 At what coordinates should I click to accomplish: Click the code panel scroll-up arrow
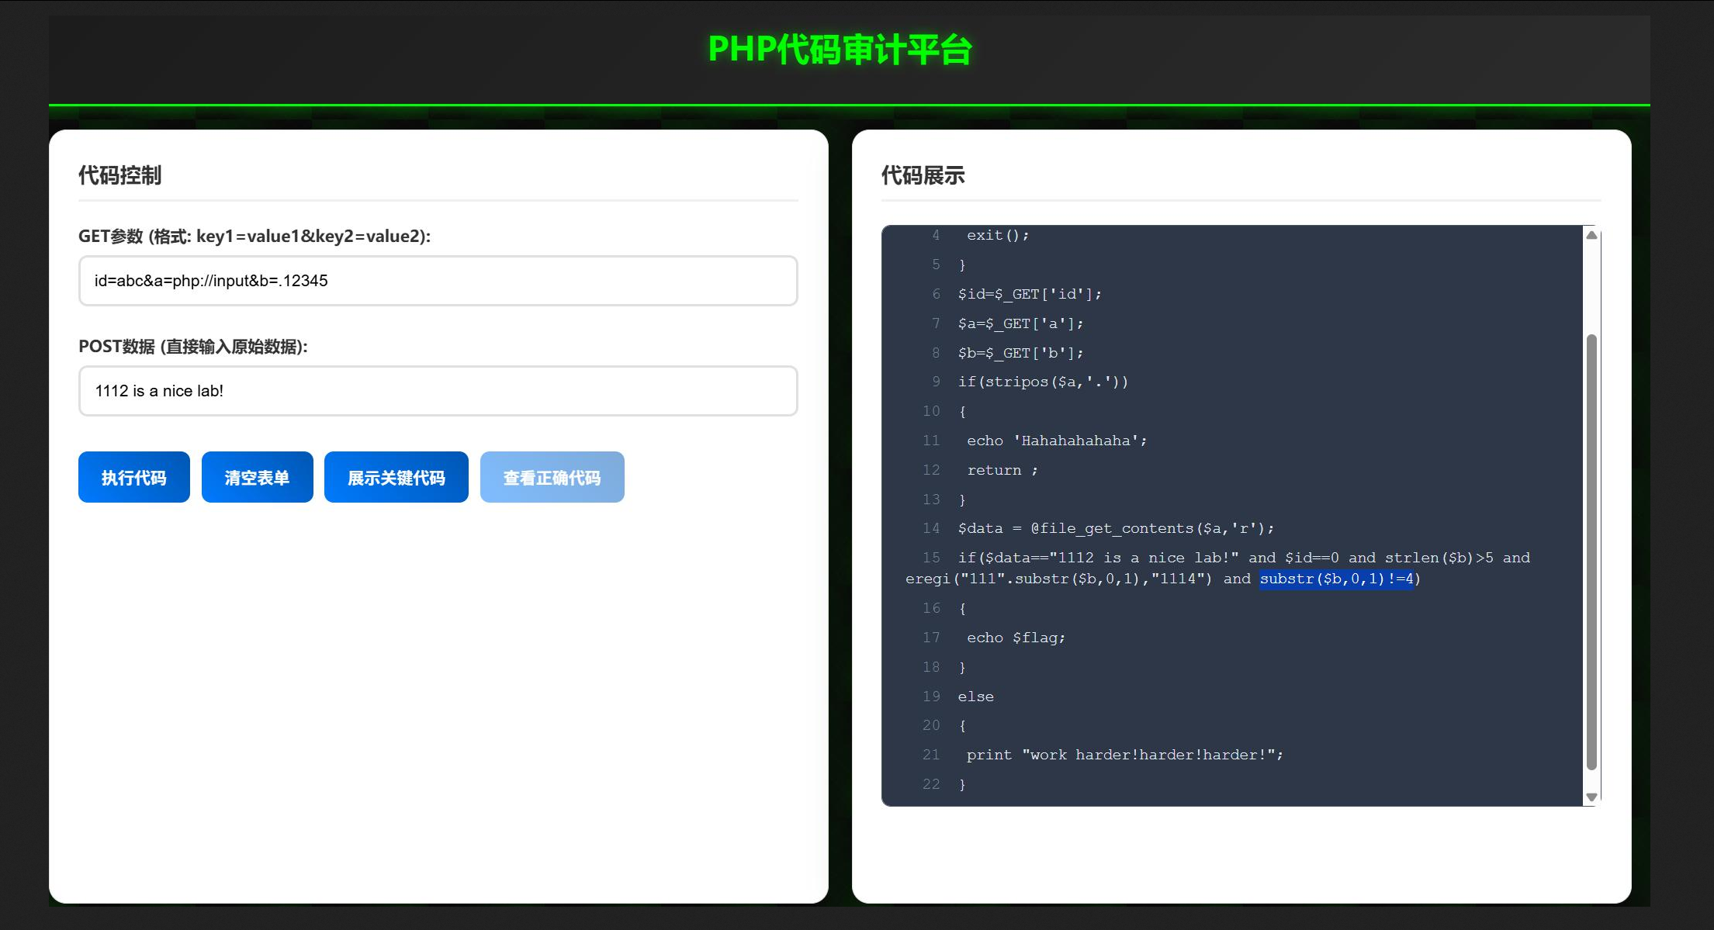coord(1591,235)
